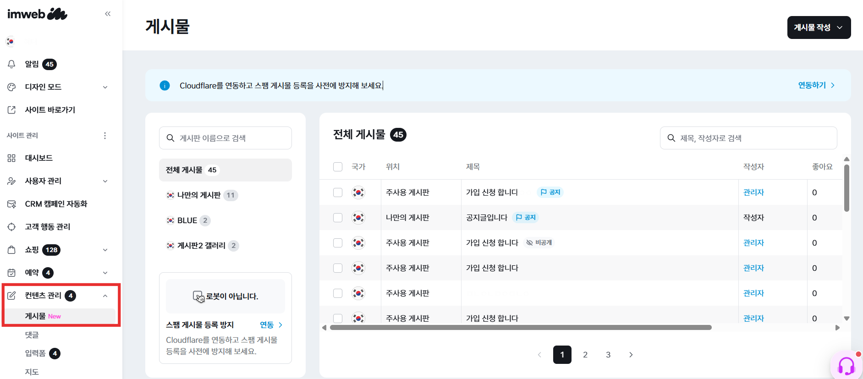Collapse the 컨텐츠 관리 chevron
Image resolution: width=863 pixels, height=379 pixels.
pyautogui.click(x=105, y=296)
